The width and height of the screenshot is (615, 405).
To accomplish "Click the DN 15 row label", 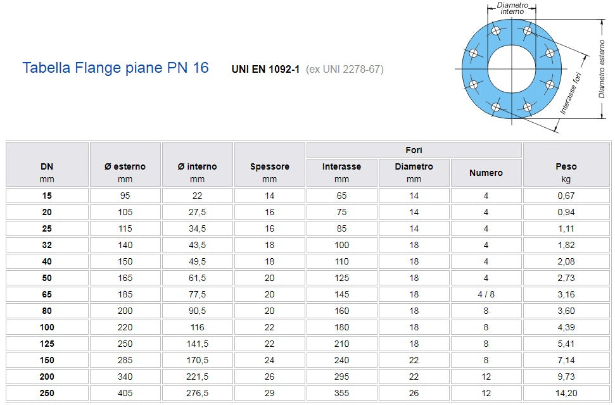I will coord(47,196).
